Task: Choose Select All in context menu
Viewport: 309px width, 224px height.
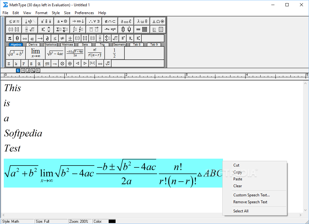Action: [x=241, y=211]
